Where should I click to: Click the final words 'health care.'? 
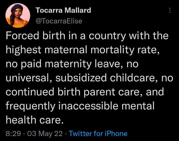pos(34,120)
